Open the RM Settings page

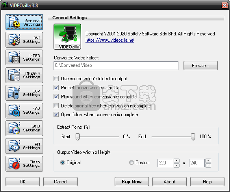point(24,146)
